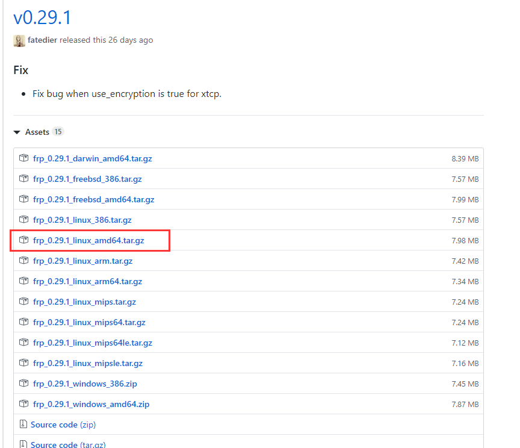
Task: Open the fatedier user profile link
Action: (x=43, y=40)
